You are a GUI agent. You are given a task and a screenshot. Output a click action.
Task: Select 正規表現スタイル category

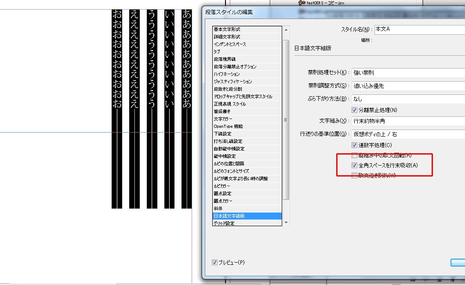tap(247, 104)
